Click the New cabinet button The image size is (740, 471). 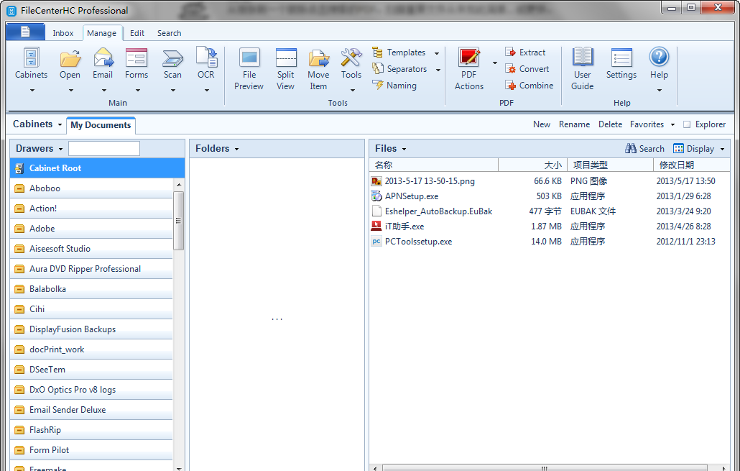coord(542,124)
